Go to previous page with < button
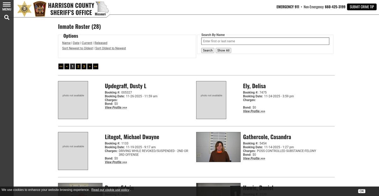This screenshot has width=379, height=196. [x=67, y=66]
